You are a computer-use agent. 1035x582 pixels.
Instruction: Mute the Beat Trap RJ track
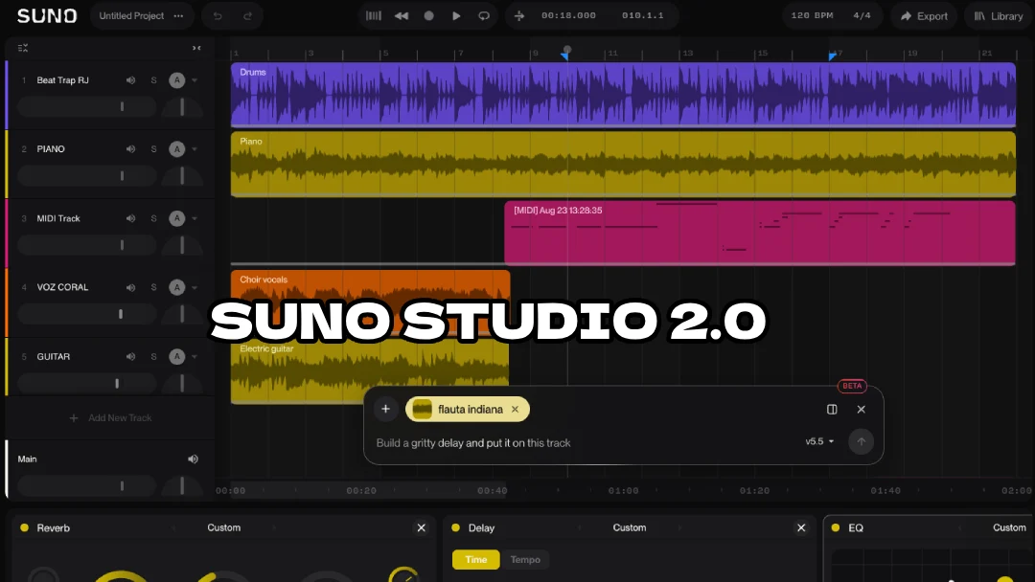(130, 80)
